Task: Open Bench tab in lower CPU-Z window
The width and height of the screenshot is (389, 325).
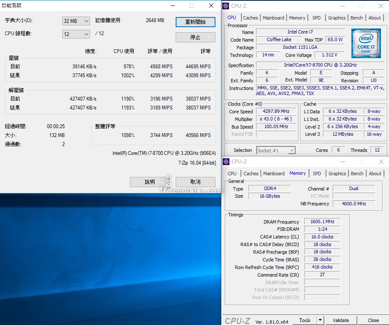Action: tap(357, 174)
